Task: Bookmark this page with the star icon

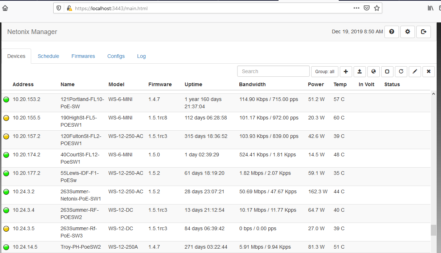Action: point(377,8)
